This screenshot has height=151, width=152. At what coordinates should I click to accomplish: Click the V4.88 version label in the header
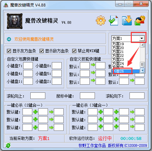[x=67, y=22]
